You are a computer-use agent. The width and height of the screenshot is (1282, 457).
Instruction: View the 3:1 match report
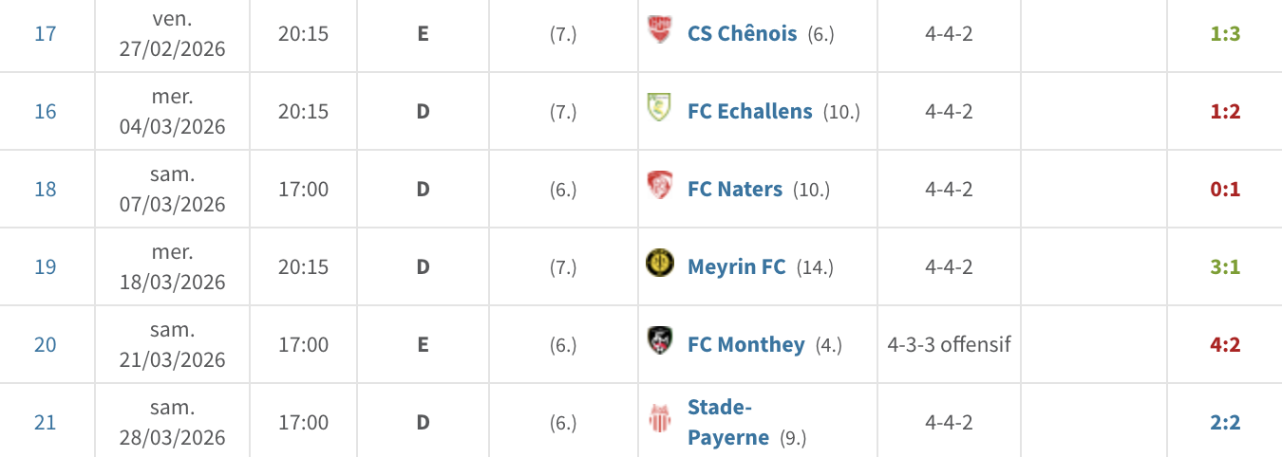tap(1226, 266)
